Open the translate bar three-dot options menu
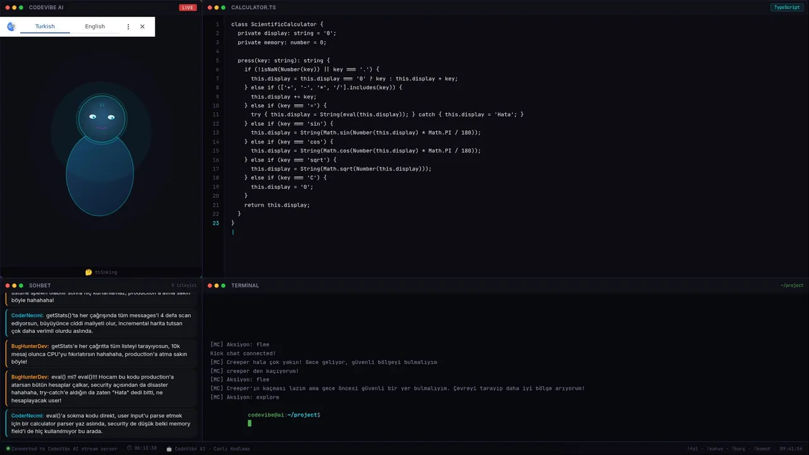 pos(128,27)
